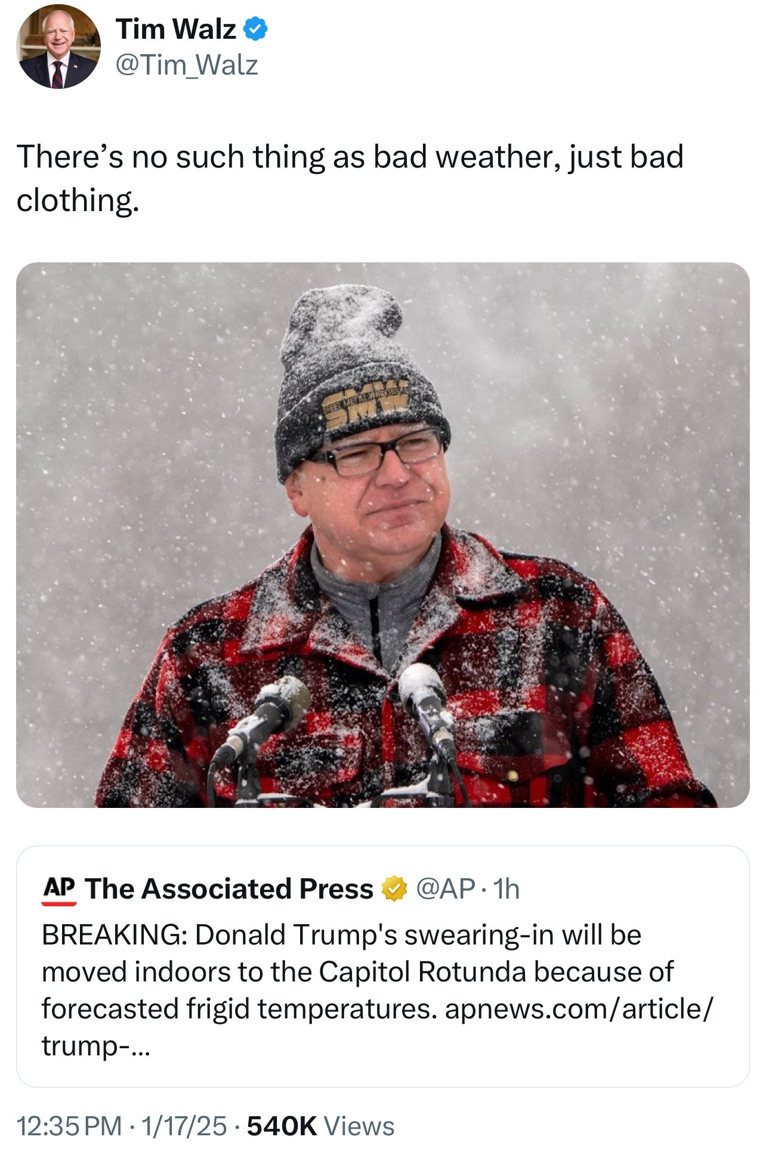Click the beanie logo in the photo
Screen dimensions: 766x1149
tap(366, 404)
